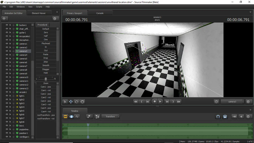254x143 pixels.
Task: Jump to previous clip bracket button
Action: pyautogui.click(x=142, y=102)
